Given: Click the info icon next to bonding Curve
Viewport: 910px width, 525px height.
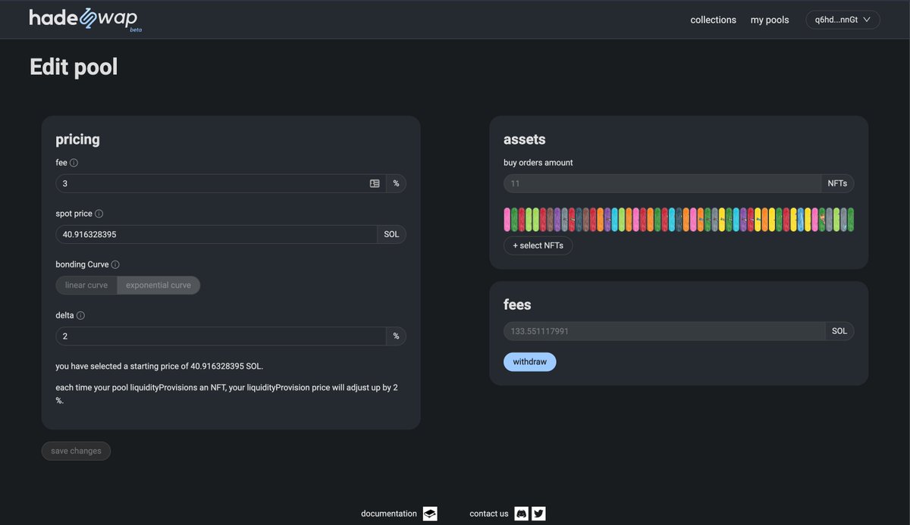Looking at the screenshot, I should [x=115, y=264].
